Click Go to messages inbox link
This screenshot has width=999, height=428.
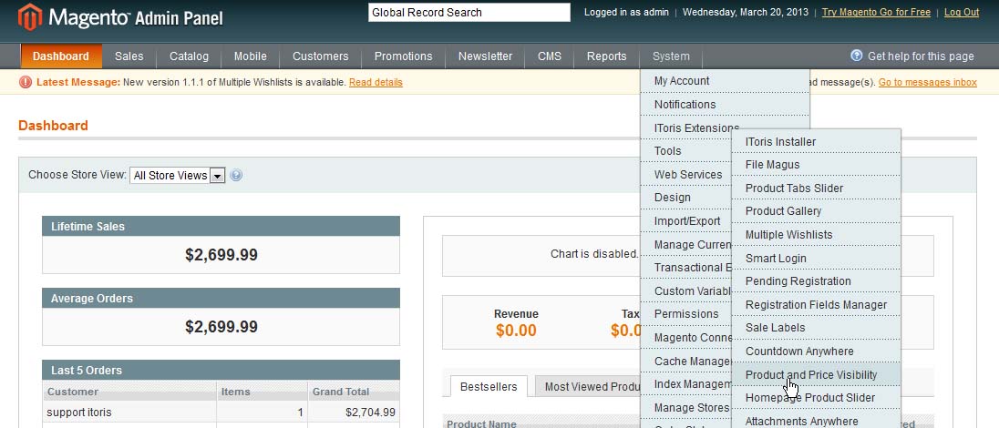click(928, 82)
